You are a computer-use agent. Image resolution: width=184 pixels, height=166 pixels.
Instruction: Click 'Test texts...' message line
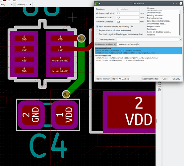[x=152, y=29]
